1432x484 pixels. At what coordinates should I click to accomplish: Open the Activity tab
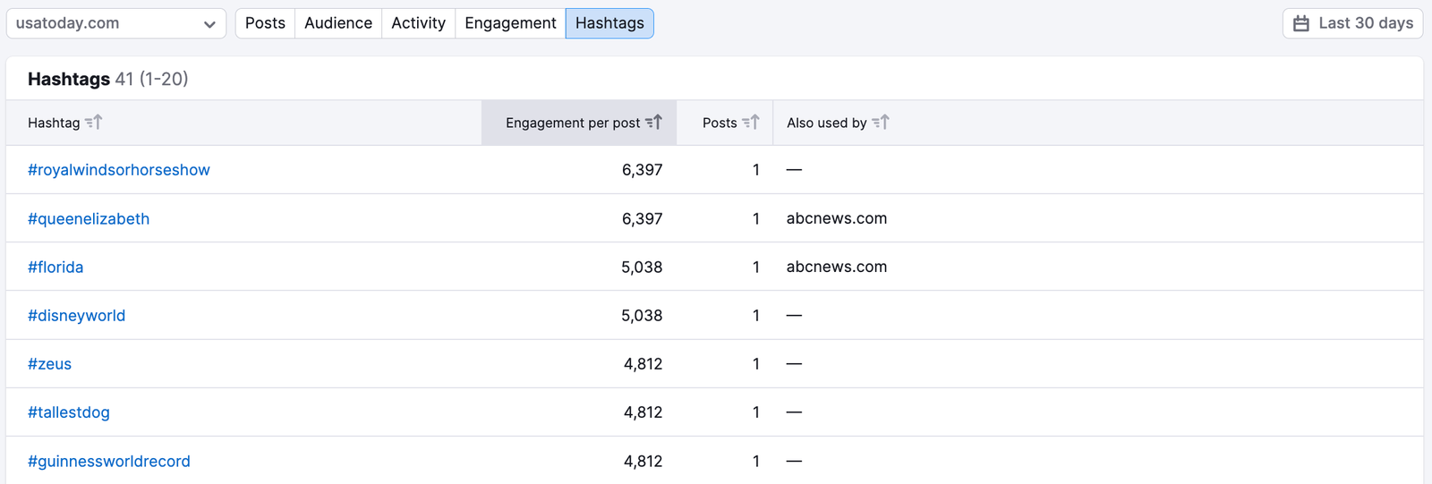(418, 23)
